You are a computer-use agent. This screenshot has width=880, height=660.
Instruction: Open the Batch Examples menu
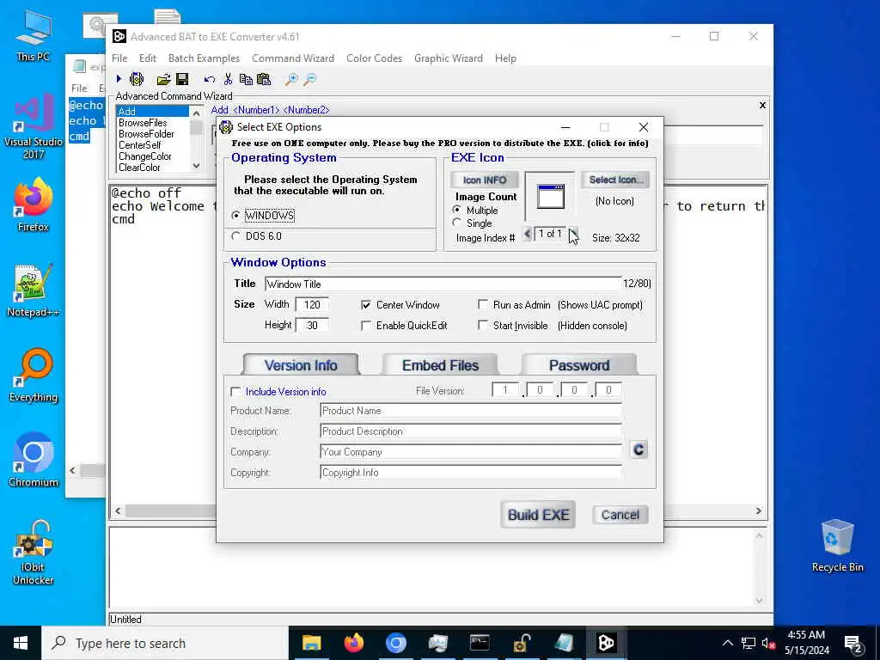point(204,58)
